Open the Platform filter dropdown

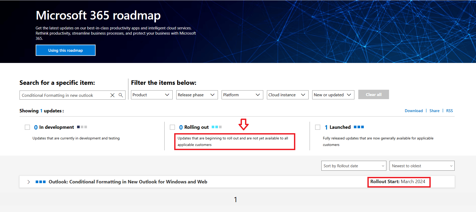tap(242, 95)
